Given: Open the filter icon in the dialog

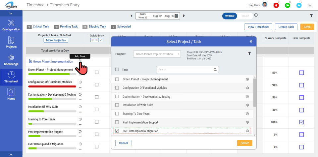Looking at the screenshot, I should point(249,53).
